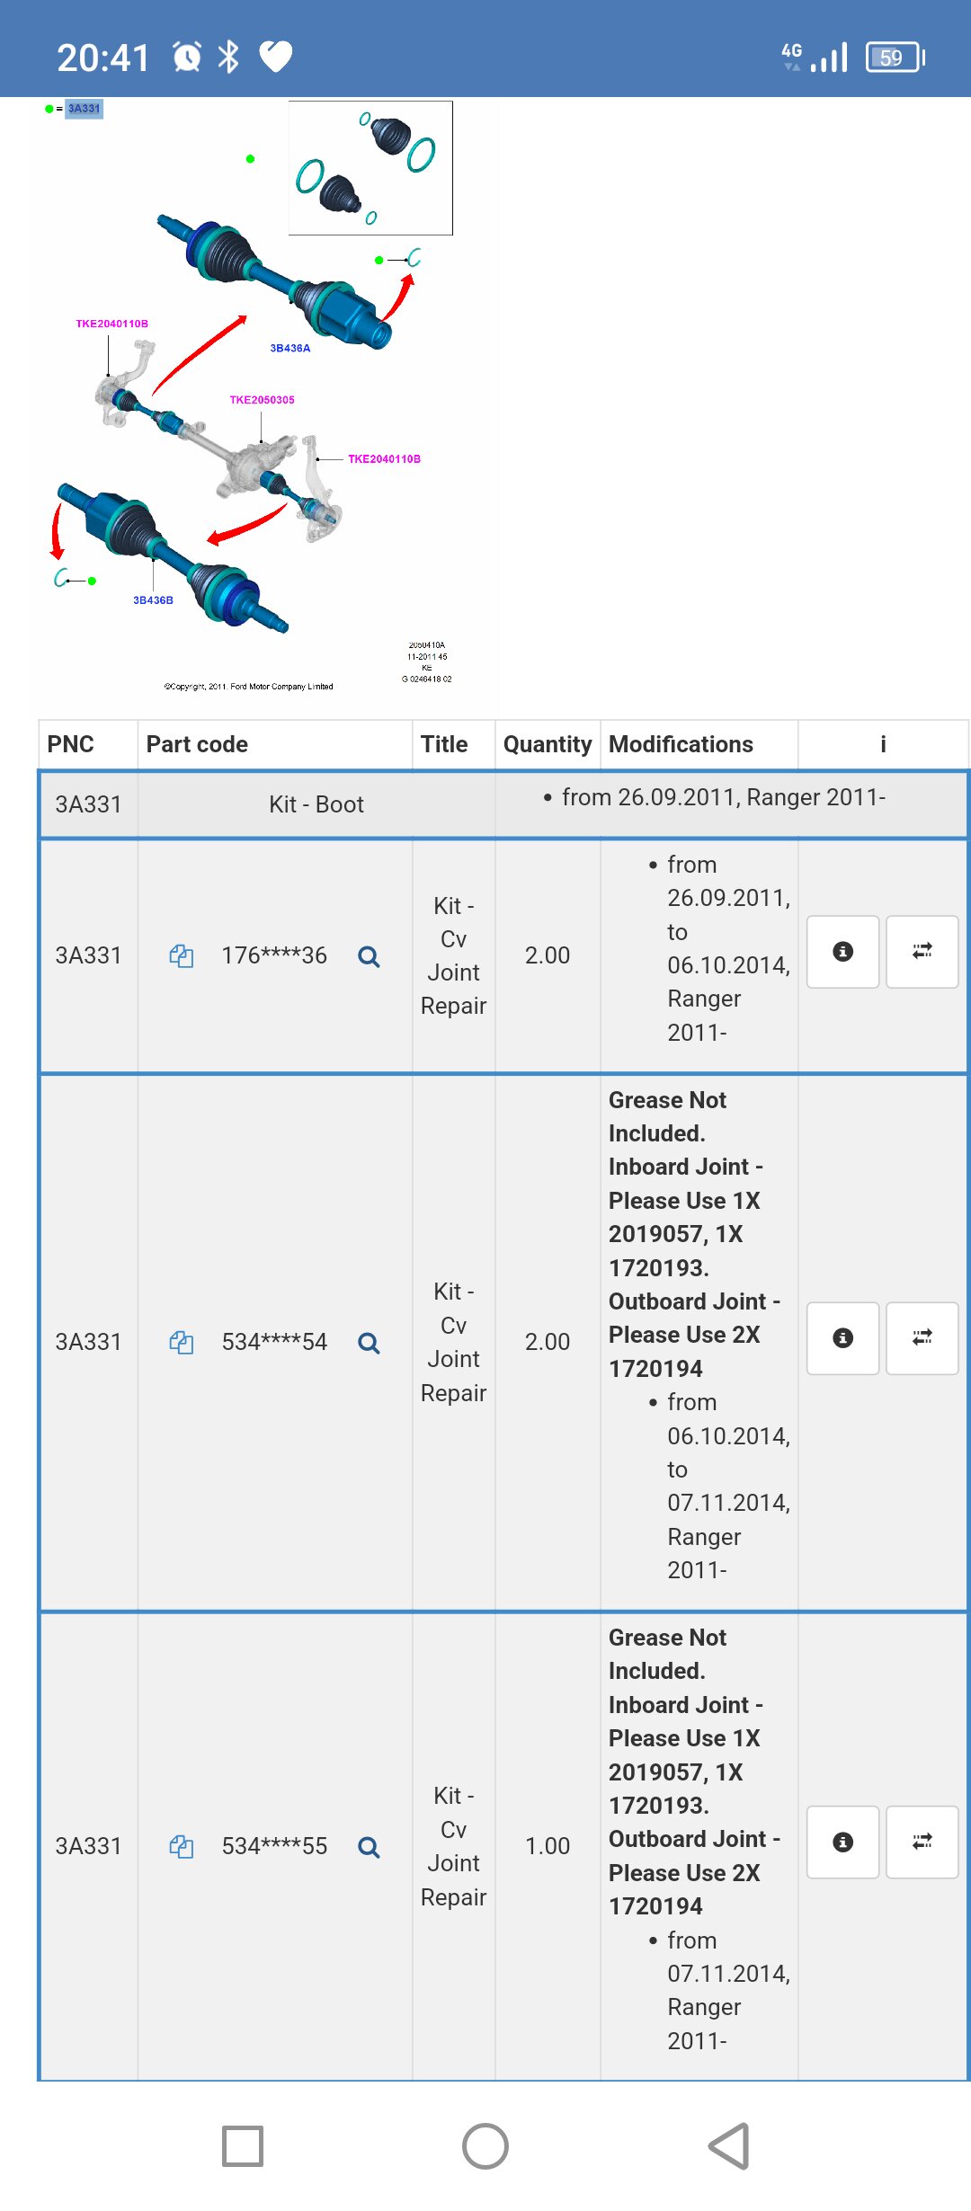
Task: Tap the Android back navigation button
Action: pos(728,2146)
